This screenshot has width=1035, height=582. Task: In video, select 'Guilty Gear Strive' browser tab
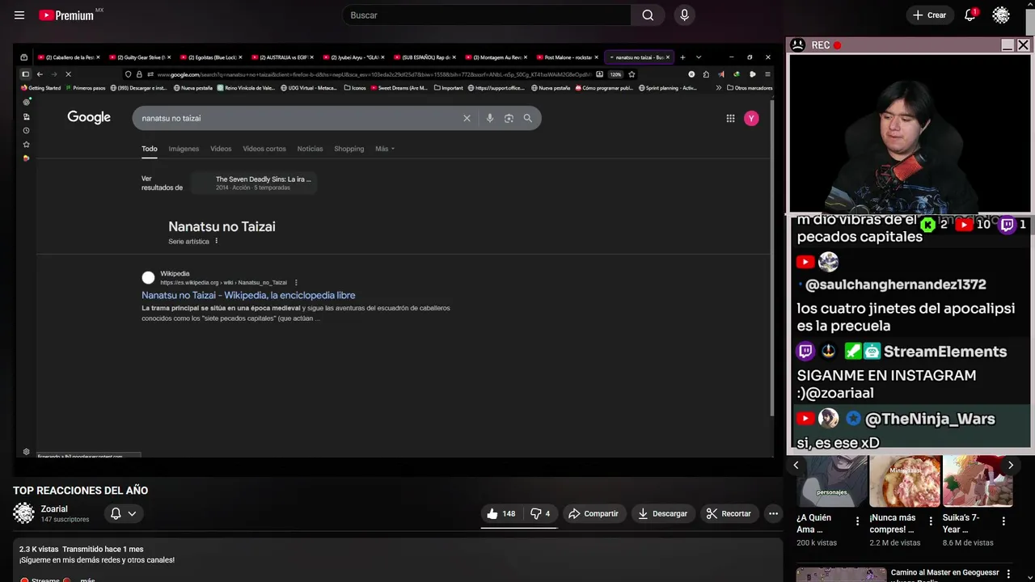[x=139, y=57]
